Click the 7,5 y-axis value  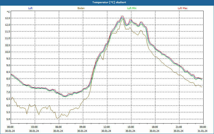tap(8, 85)
